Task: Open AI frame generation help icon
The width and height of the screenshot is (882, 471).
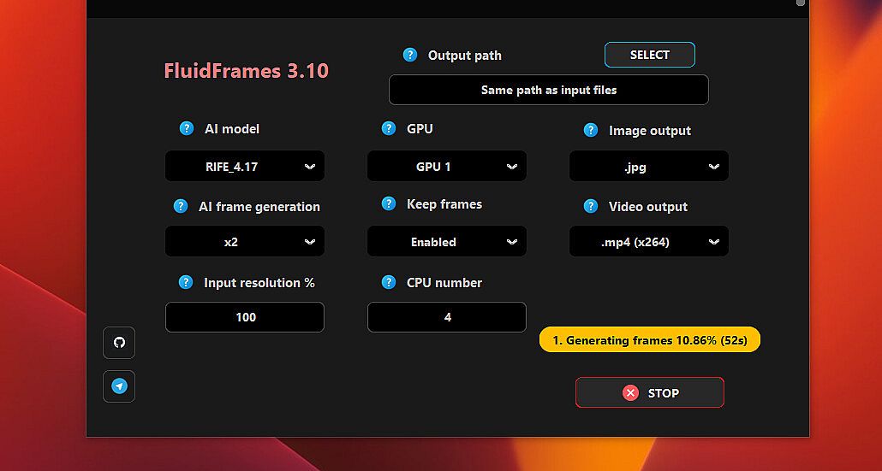Action: (181, 206)
